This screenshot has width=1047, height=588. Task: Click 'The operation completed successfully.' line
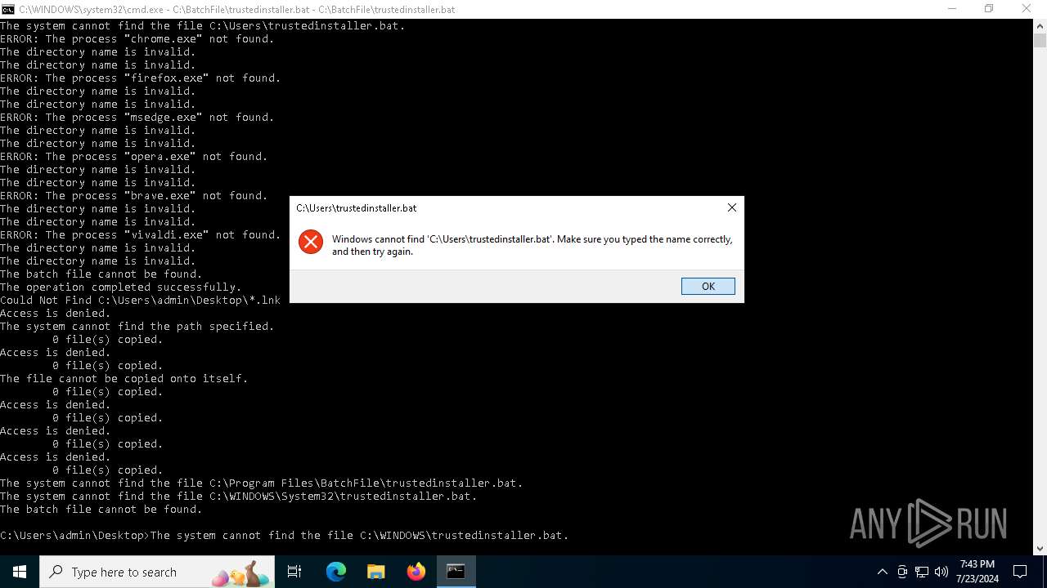click(121, 287)
